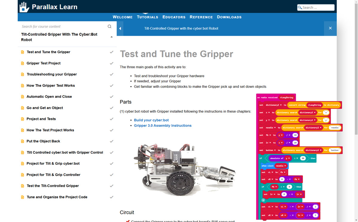Screen dimensions: 358x222
Task: Open greater-than operator dropdown in if absolute block
Action: [296, 158]
